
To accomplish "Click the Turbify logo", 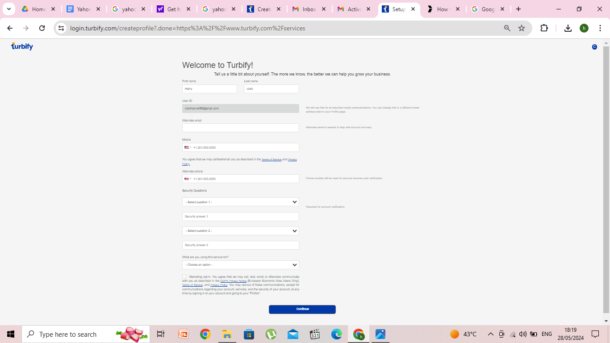I will pos(22,46).
